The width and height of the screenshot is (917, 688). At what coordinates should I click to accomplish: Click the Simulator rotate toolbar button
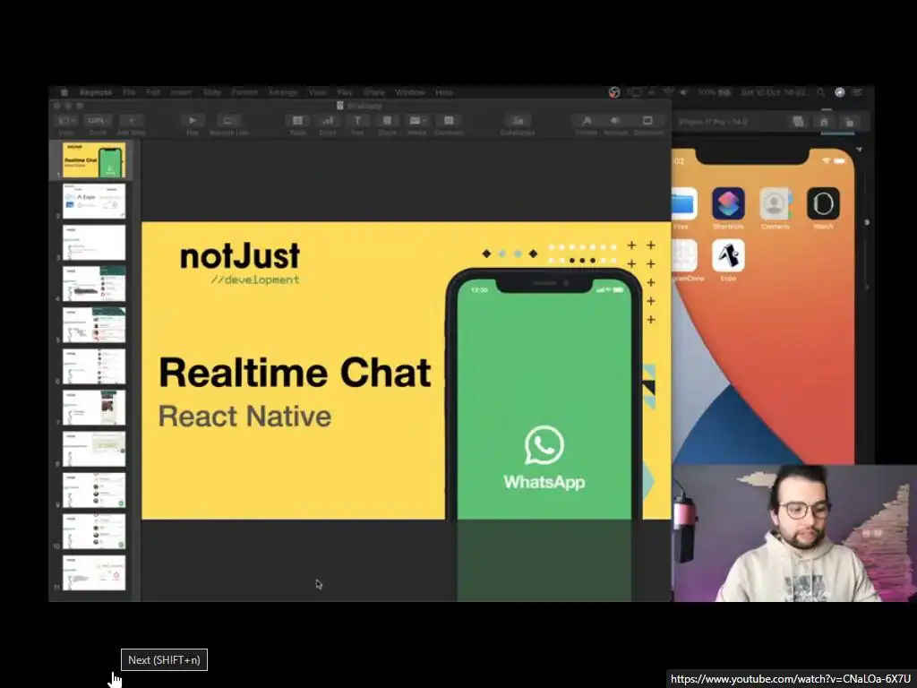(849, 122)
